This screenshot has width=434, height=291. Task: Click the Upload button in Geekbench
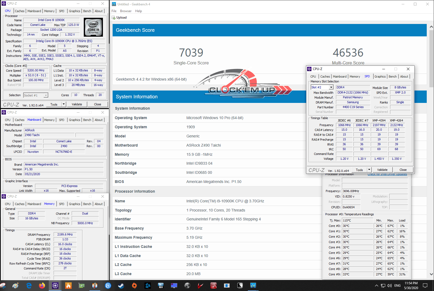(119, 18)
